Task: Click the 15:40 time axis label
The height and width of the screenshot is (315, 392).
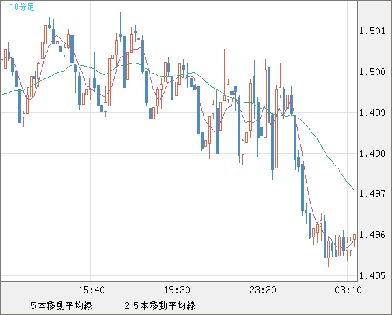Action: tap(92, 290)
